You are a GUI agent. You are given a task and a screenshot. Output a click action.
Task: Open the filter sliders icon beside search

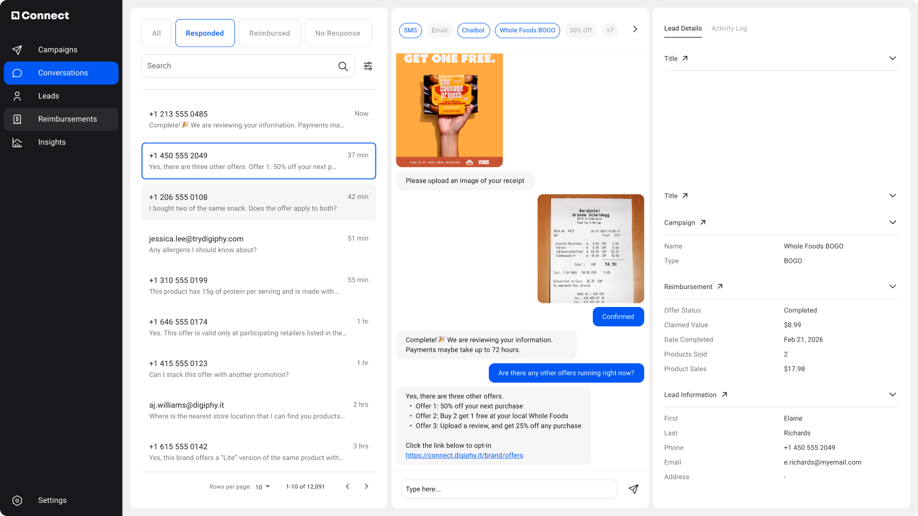click(x=368, y=66)
